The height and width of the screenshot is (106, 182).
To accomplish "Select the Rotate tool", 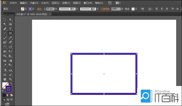I will (x=5, y=47).
